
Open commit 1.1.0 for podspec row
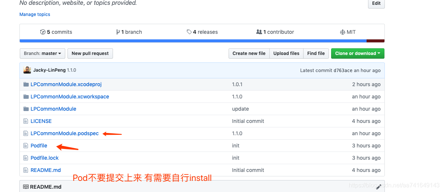(237, 133)
